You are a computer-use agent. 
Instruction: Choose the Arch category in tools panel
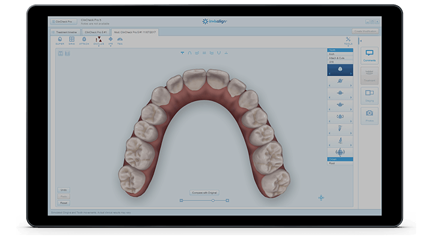click(x=340, y=54)
